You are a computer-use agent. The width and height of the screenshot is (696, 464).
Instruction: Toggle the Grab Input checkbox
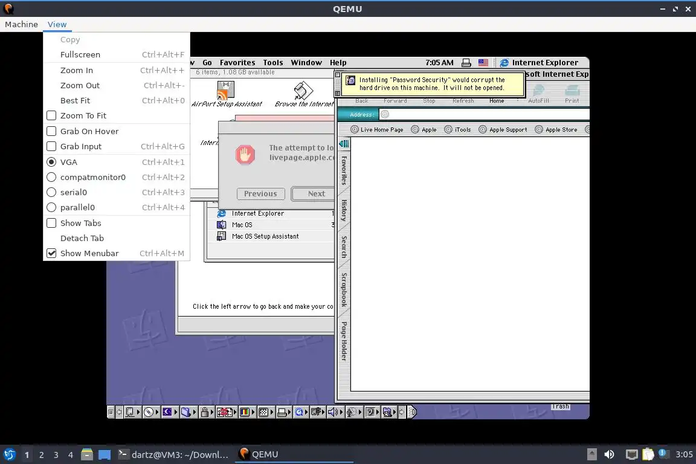point(51,146)
